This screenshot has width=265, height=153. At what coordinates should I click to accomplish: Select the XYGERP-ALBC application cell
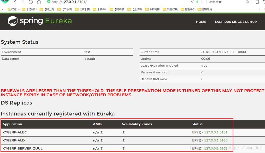point(15,132)
